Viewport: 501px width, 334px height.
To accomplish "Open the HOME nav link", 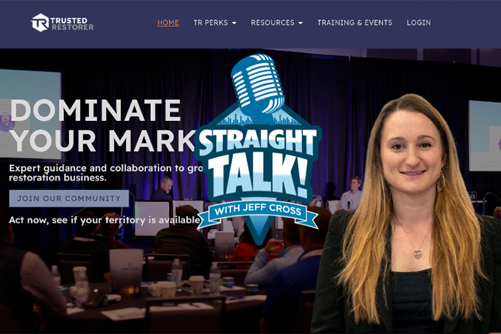I will pos(168,23).
